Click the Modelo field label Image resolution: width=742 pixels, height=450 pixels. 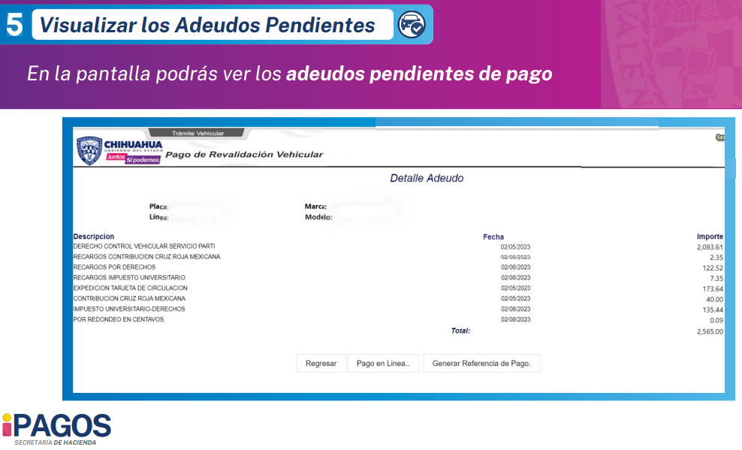[x=318, y=217]
